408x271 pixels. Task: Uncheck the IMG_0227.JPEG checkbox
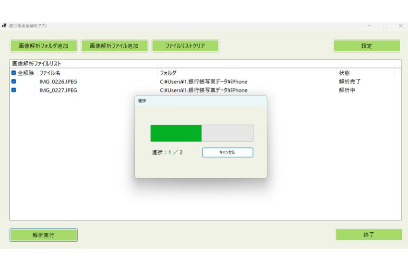pyautogui.click(x=13, y=90)
